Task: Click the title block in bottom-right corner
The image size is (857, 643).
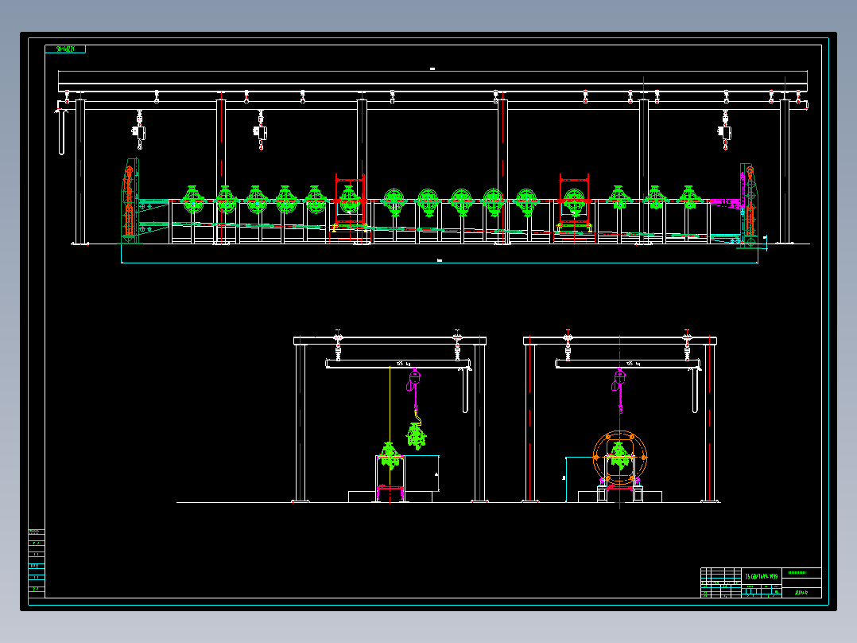Action: pyautogui.click(x=761, y=583)
